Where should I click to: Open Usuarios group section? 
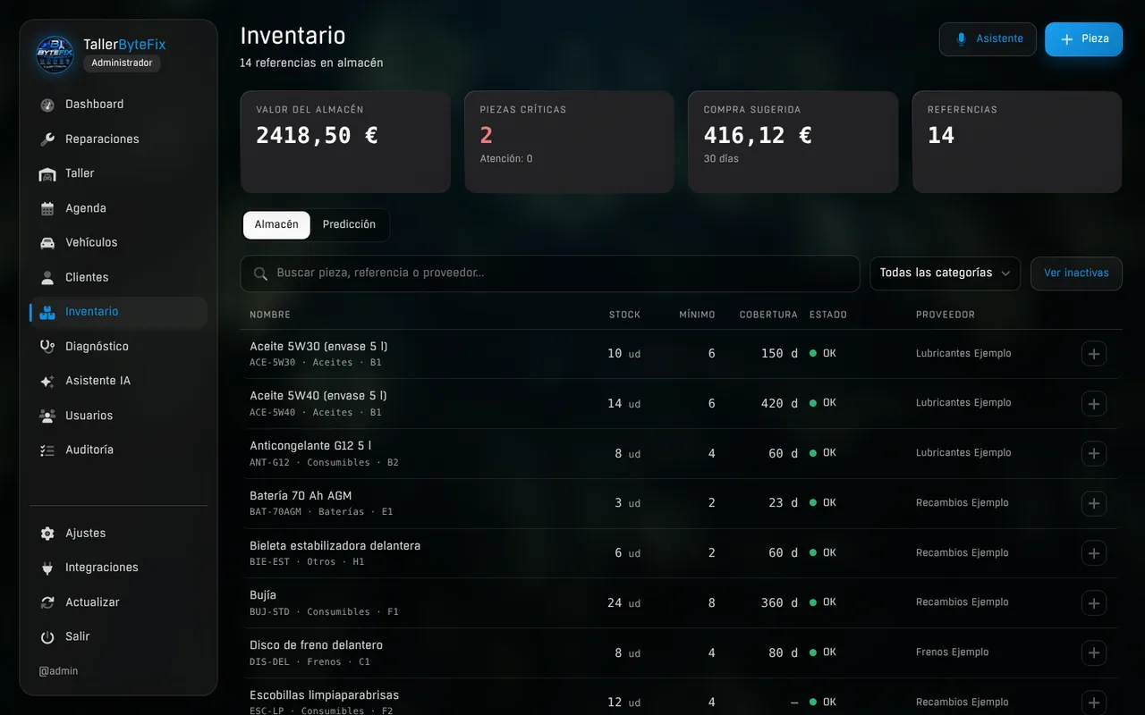pos(118,416)
